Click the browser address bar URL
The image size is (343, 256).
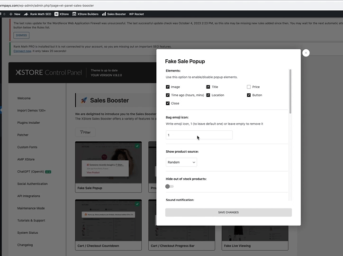click(x=47, y=6)
